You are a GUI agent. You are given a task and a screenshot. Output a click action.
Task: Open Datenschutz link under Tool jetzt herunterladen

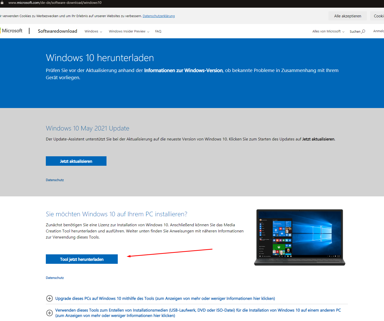coord(55,278)
